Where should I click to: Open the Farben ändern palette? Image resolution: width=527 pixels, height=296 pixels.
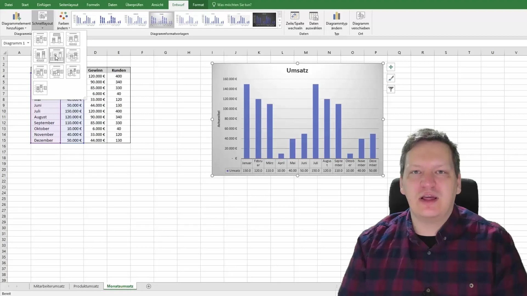tap(63, 21)
